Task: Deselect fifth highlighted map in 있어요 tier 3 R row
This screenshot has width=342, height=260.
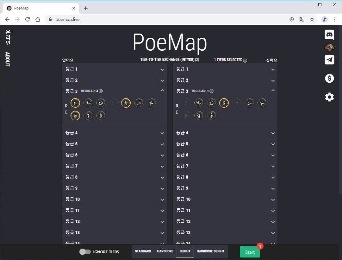Action: click(x=126, y=103)
